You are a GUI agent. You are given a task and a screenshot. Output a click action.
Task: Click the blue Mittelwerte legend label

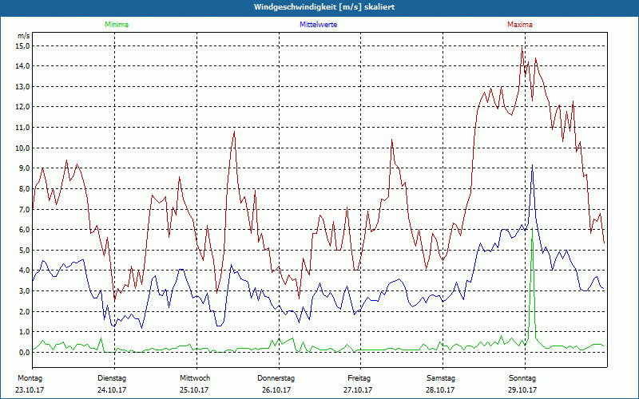(x=318, y=25)
